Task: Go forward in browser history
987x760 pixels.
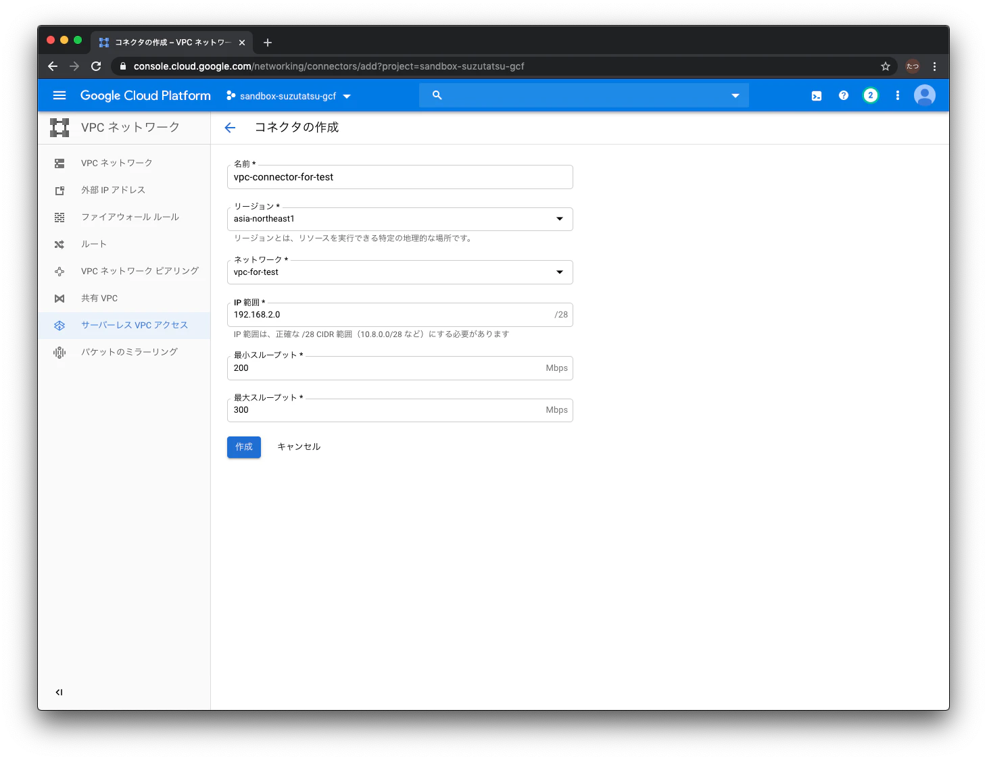Action: pyautogui.click(x=74, y=66)
